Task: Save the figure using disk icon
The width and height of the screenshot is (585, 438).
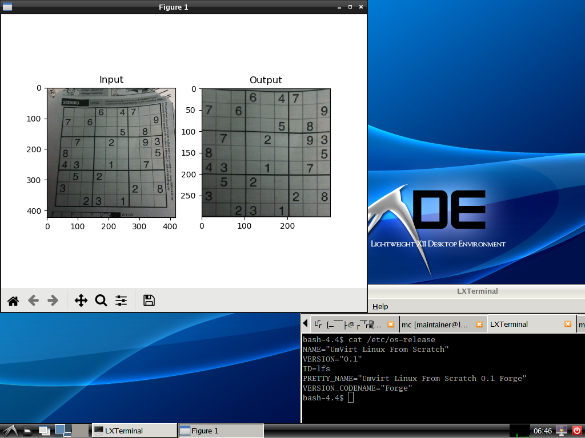Action: (x=149, y=301)
